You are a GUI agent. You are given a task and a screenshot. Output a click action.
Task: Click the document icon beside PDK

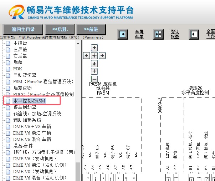coord(8,69)
